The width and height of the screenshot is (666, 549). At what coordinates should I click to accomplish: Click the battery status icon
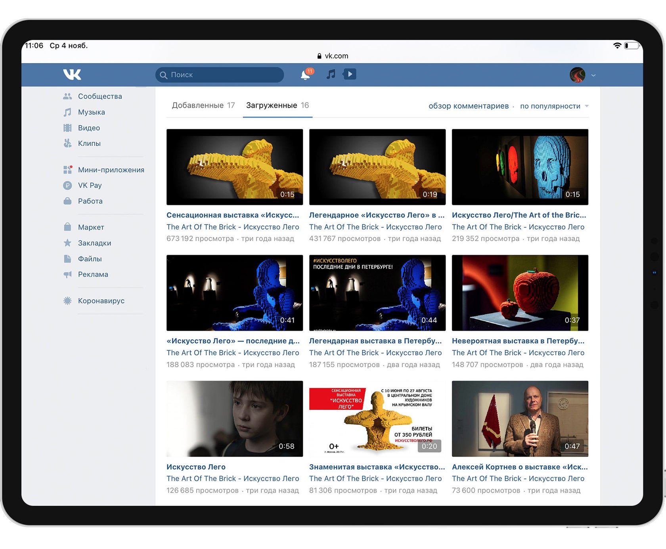click(632, 46)
